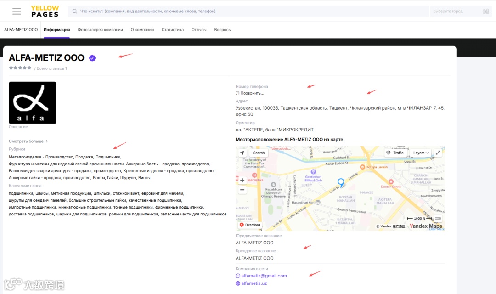Screen dimensions: 496x294
Task: Click the heading Месторасположение ALFA-METIZ OOO на карте
Action: click(x=289, y=140)
